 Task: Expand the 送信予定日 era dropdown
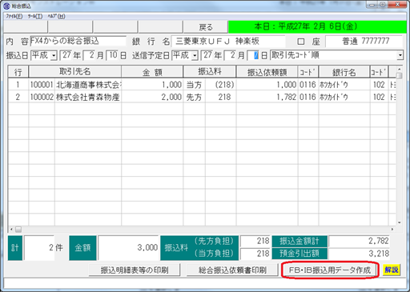(x=195, y=55)
